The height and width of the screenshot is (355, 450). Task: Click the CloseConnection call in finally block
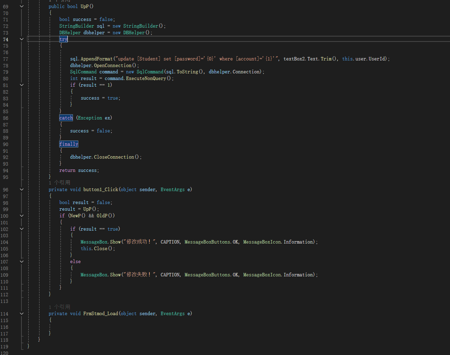[x=114, y=157]
